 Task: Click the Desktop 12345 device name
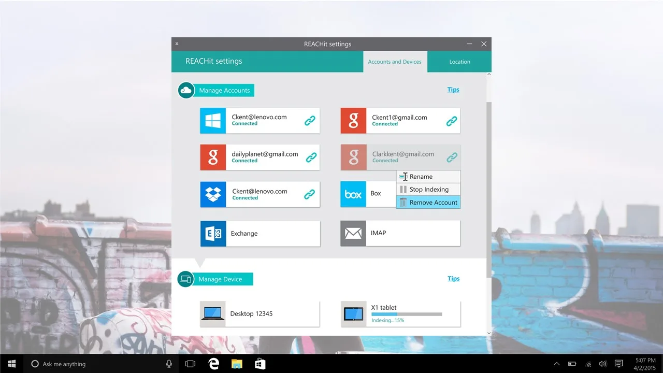(x=251, y=314)
